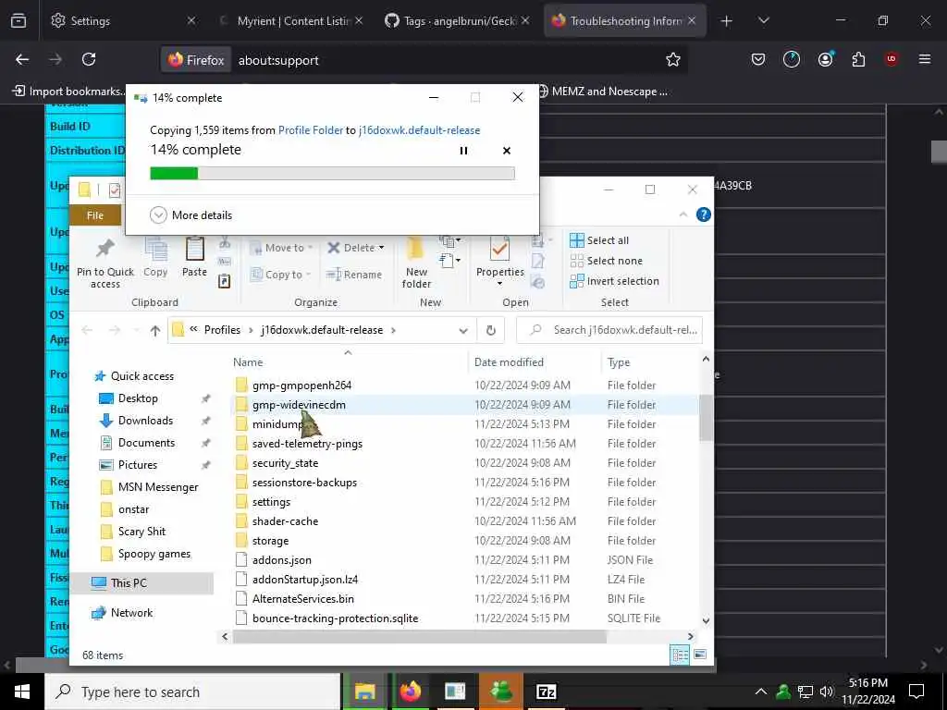
Task: Select the shader-cache folder
Action: pos(285,521)
